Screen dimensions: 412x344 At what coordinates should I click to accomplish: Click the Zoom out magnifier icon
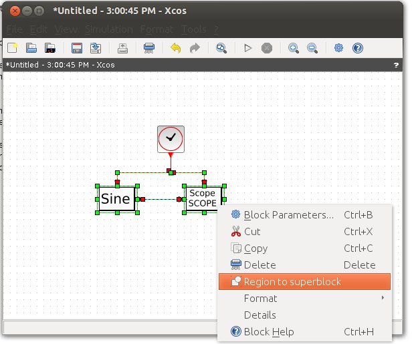point(312,48)
